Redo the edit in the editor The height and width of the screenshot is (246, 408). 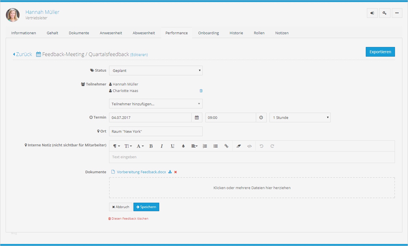[272, 146]
